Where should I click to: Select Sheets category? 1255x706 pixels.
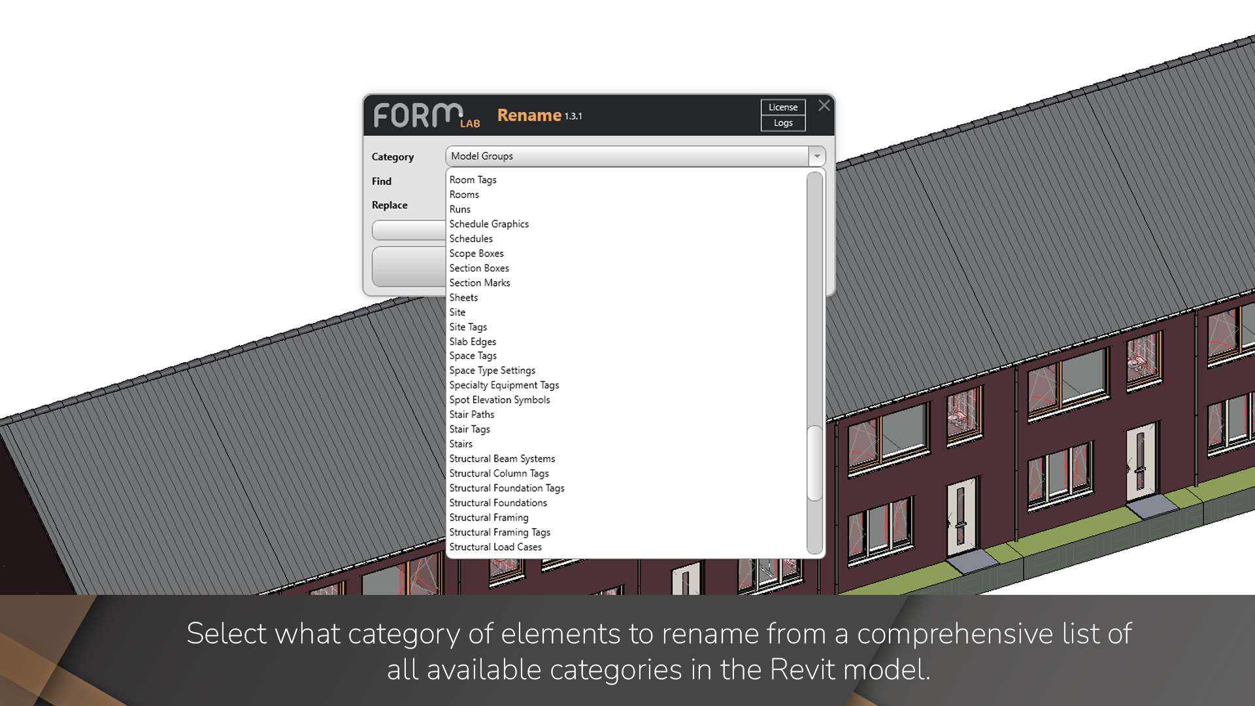(463, 297)
